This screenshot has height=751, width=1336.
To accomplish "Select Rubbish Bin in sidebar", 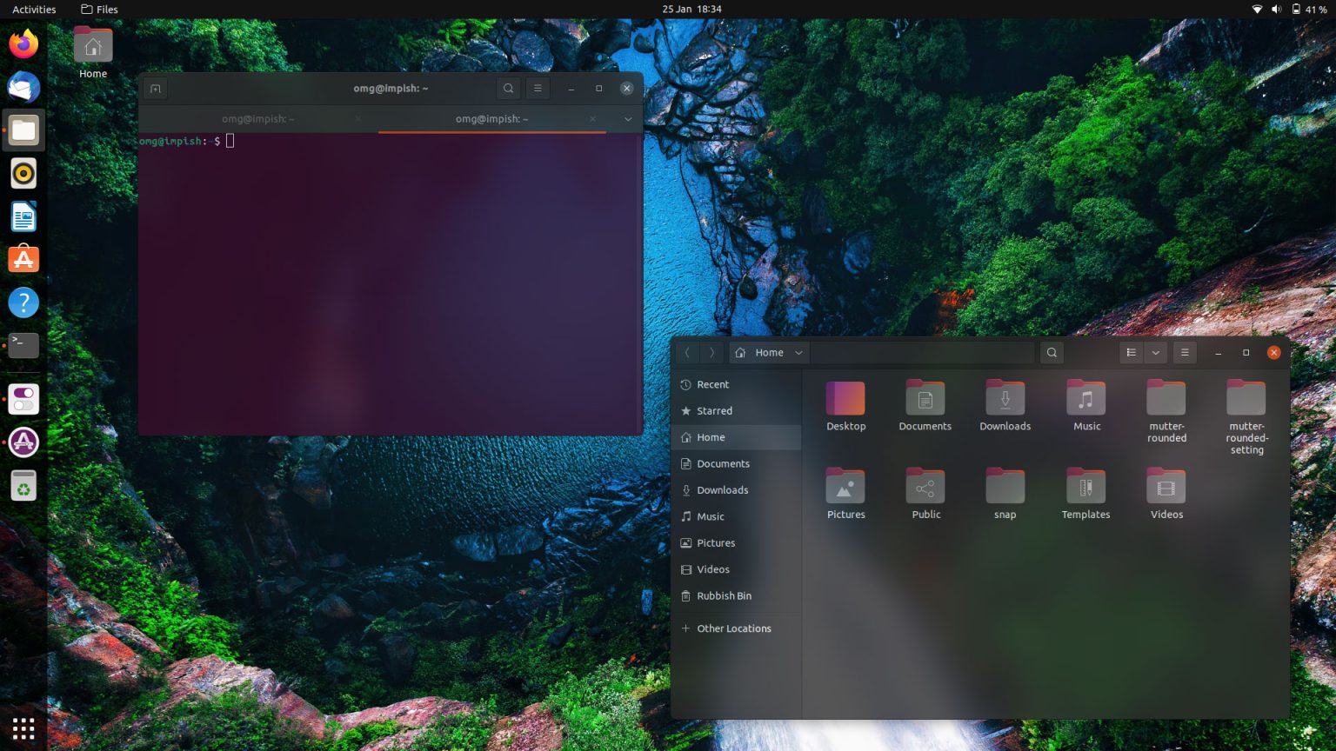I will (724, 596).
